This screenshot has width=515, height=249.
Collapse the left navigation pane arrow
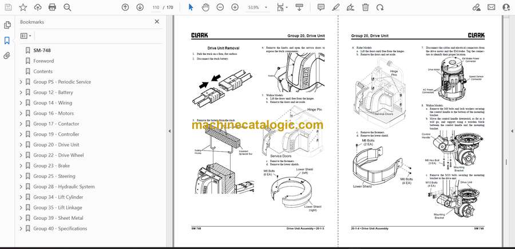[169, 131]
